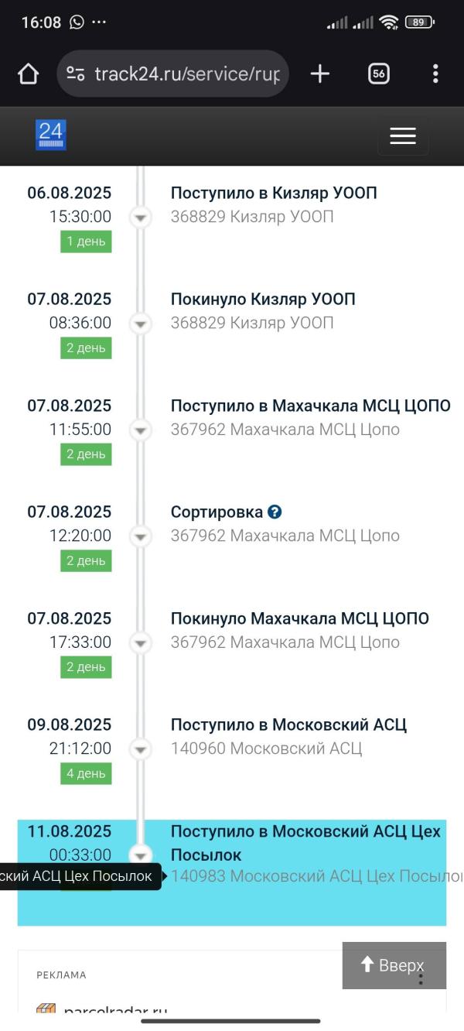Expand the 11.08.2025 00:33:00 timeline arrow

(140, 856)
